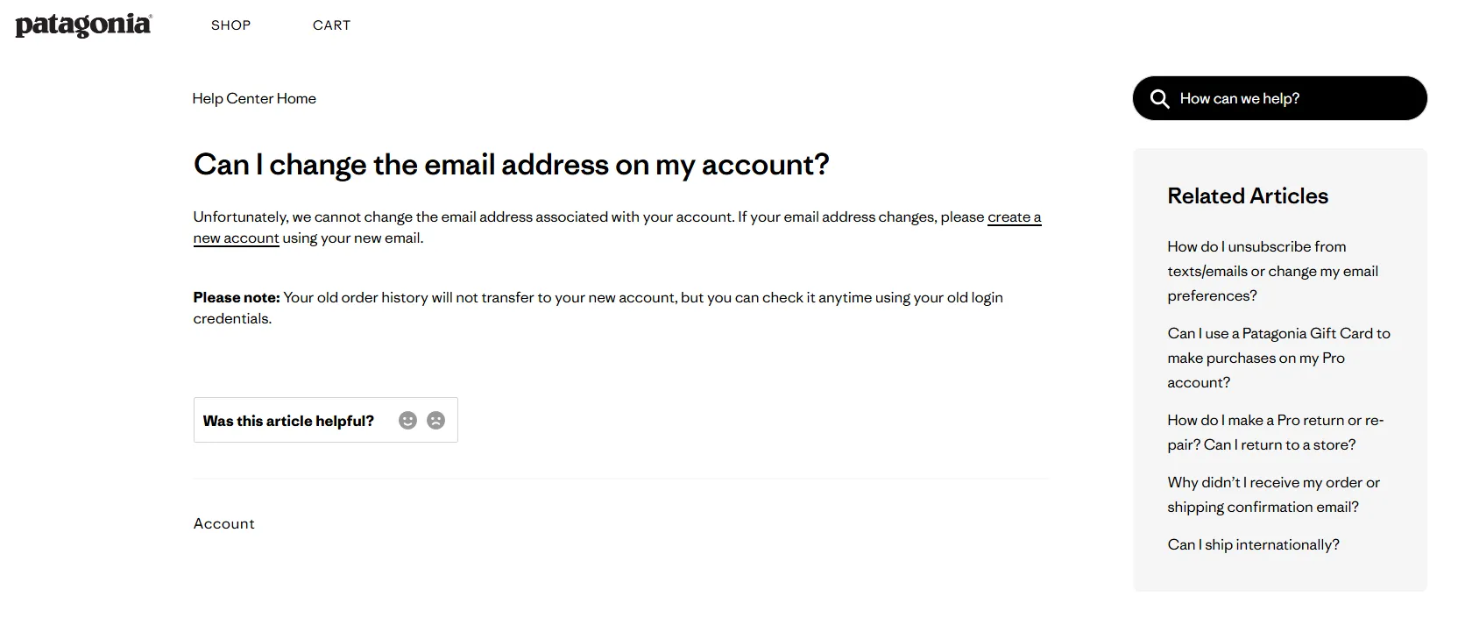Open the shipping confirmation email article
This screenshot has height=632, width=1458.
[x=1273, y=494]
